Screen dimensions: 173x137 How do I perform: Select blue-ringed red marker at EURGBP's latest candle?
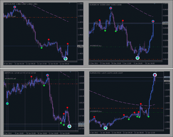(x=153, y=21)
